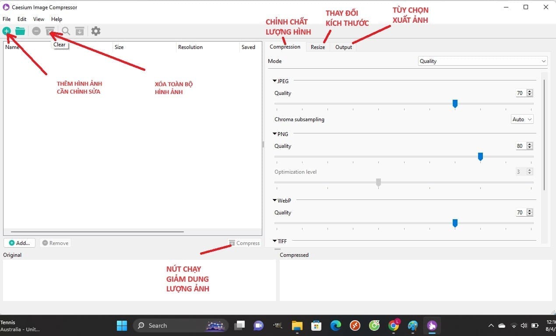Increase WebP quality with the up arrow
The image size is (556, 336).
point(530,211)
